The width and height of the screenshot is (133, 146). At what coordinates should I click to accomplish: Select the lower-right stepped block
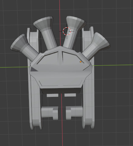74,113
